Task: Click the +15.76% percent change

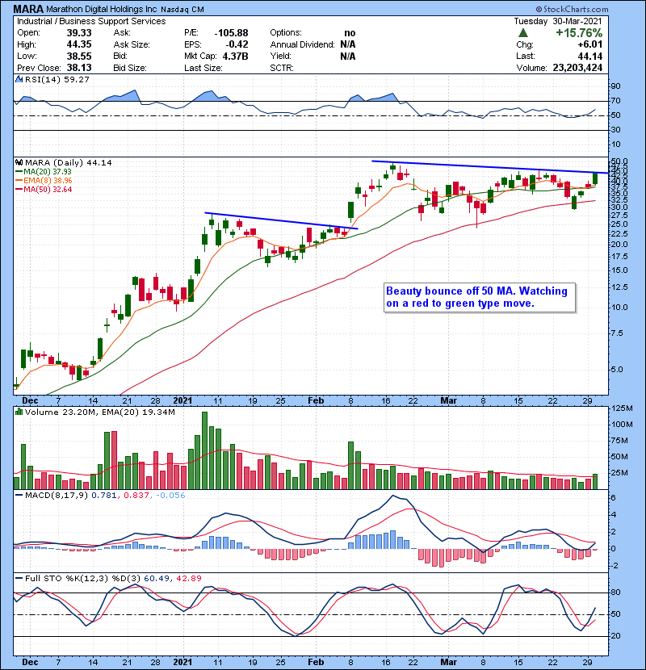Action: click(x=579, y=33)
